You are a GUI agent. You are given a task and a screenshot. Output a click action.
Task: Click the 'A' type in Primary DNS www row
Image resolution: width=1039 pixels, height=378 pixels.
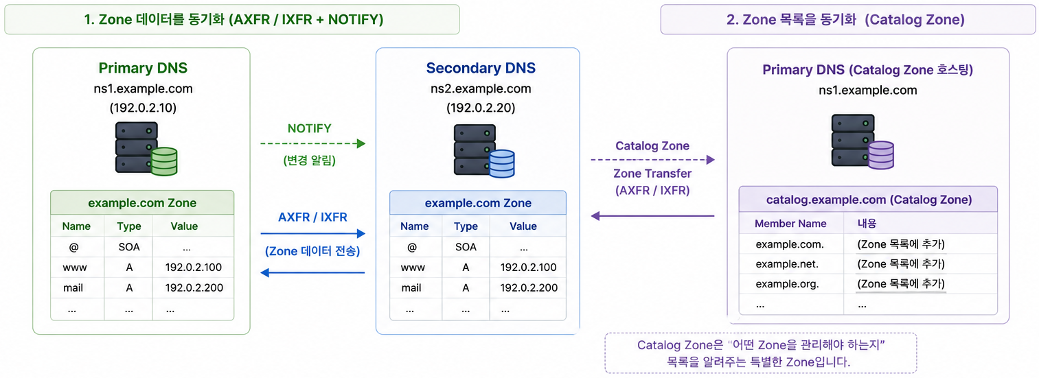pyautogui.click(x=129, y=268)
